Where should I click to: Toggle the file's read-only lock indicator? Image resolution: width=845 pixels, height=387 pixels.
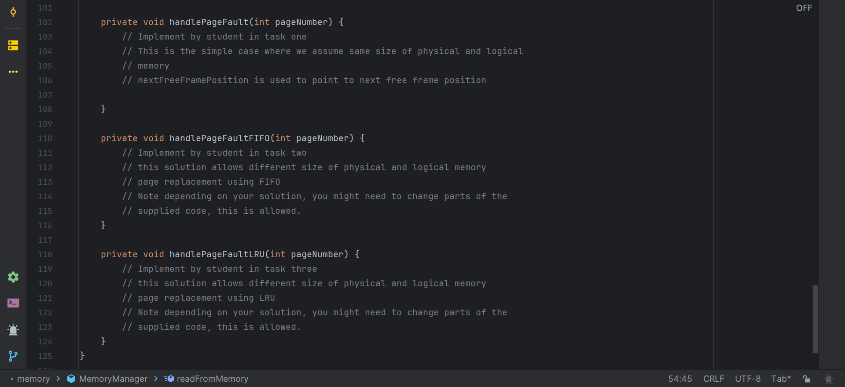pyautogui.click(x=807, y=379)
